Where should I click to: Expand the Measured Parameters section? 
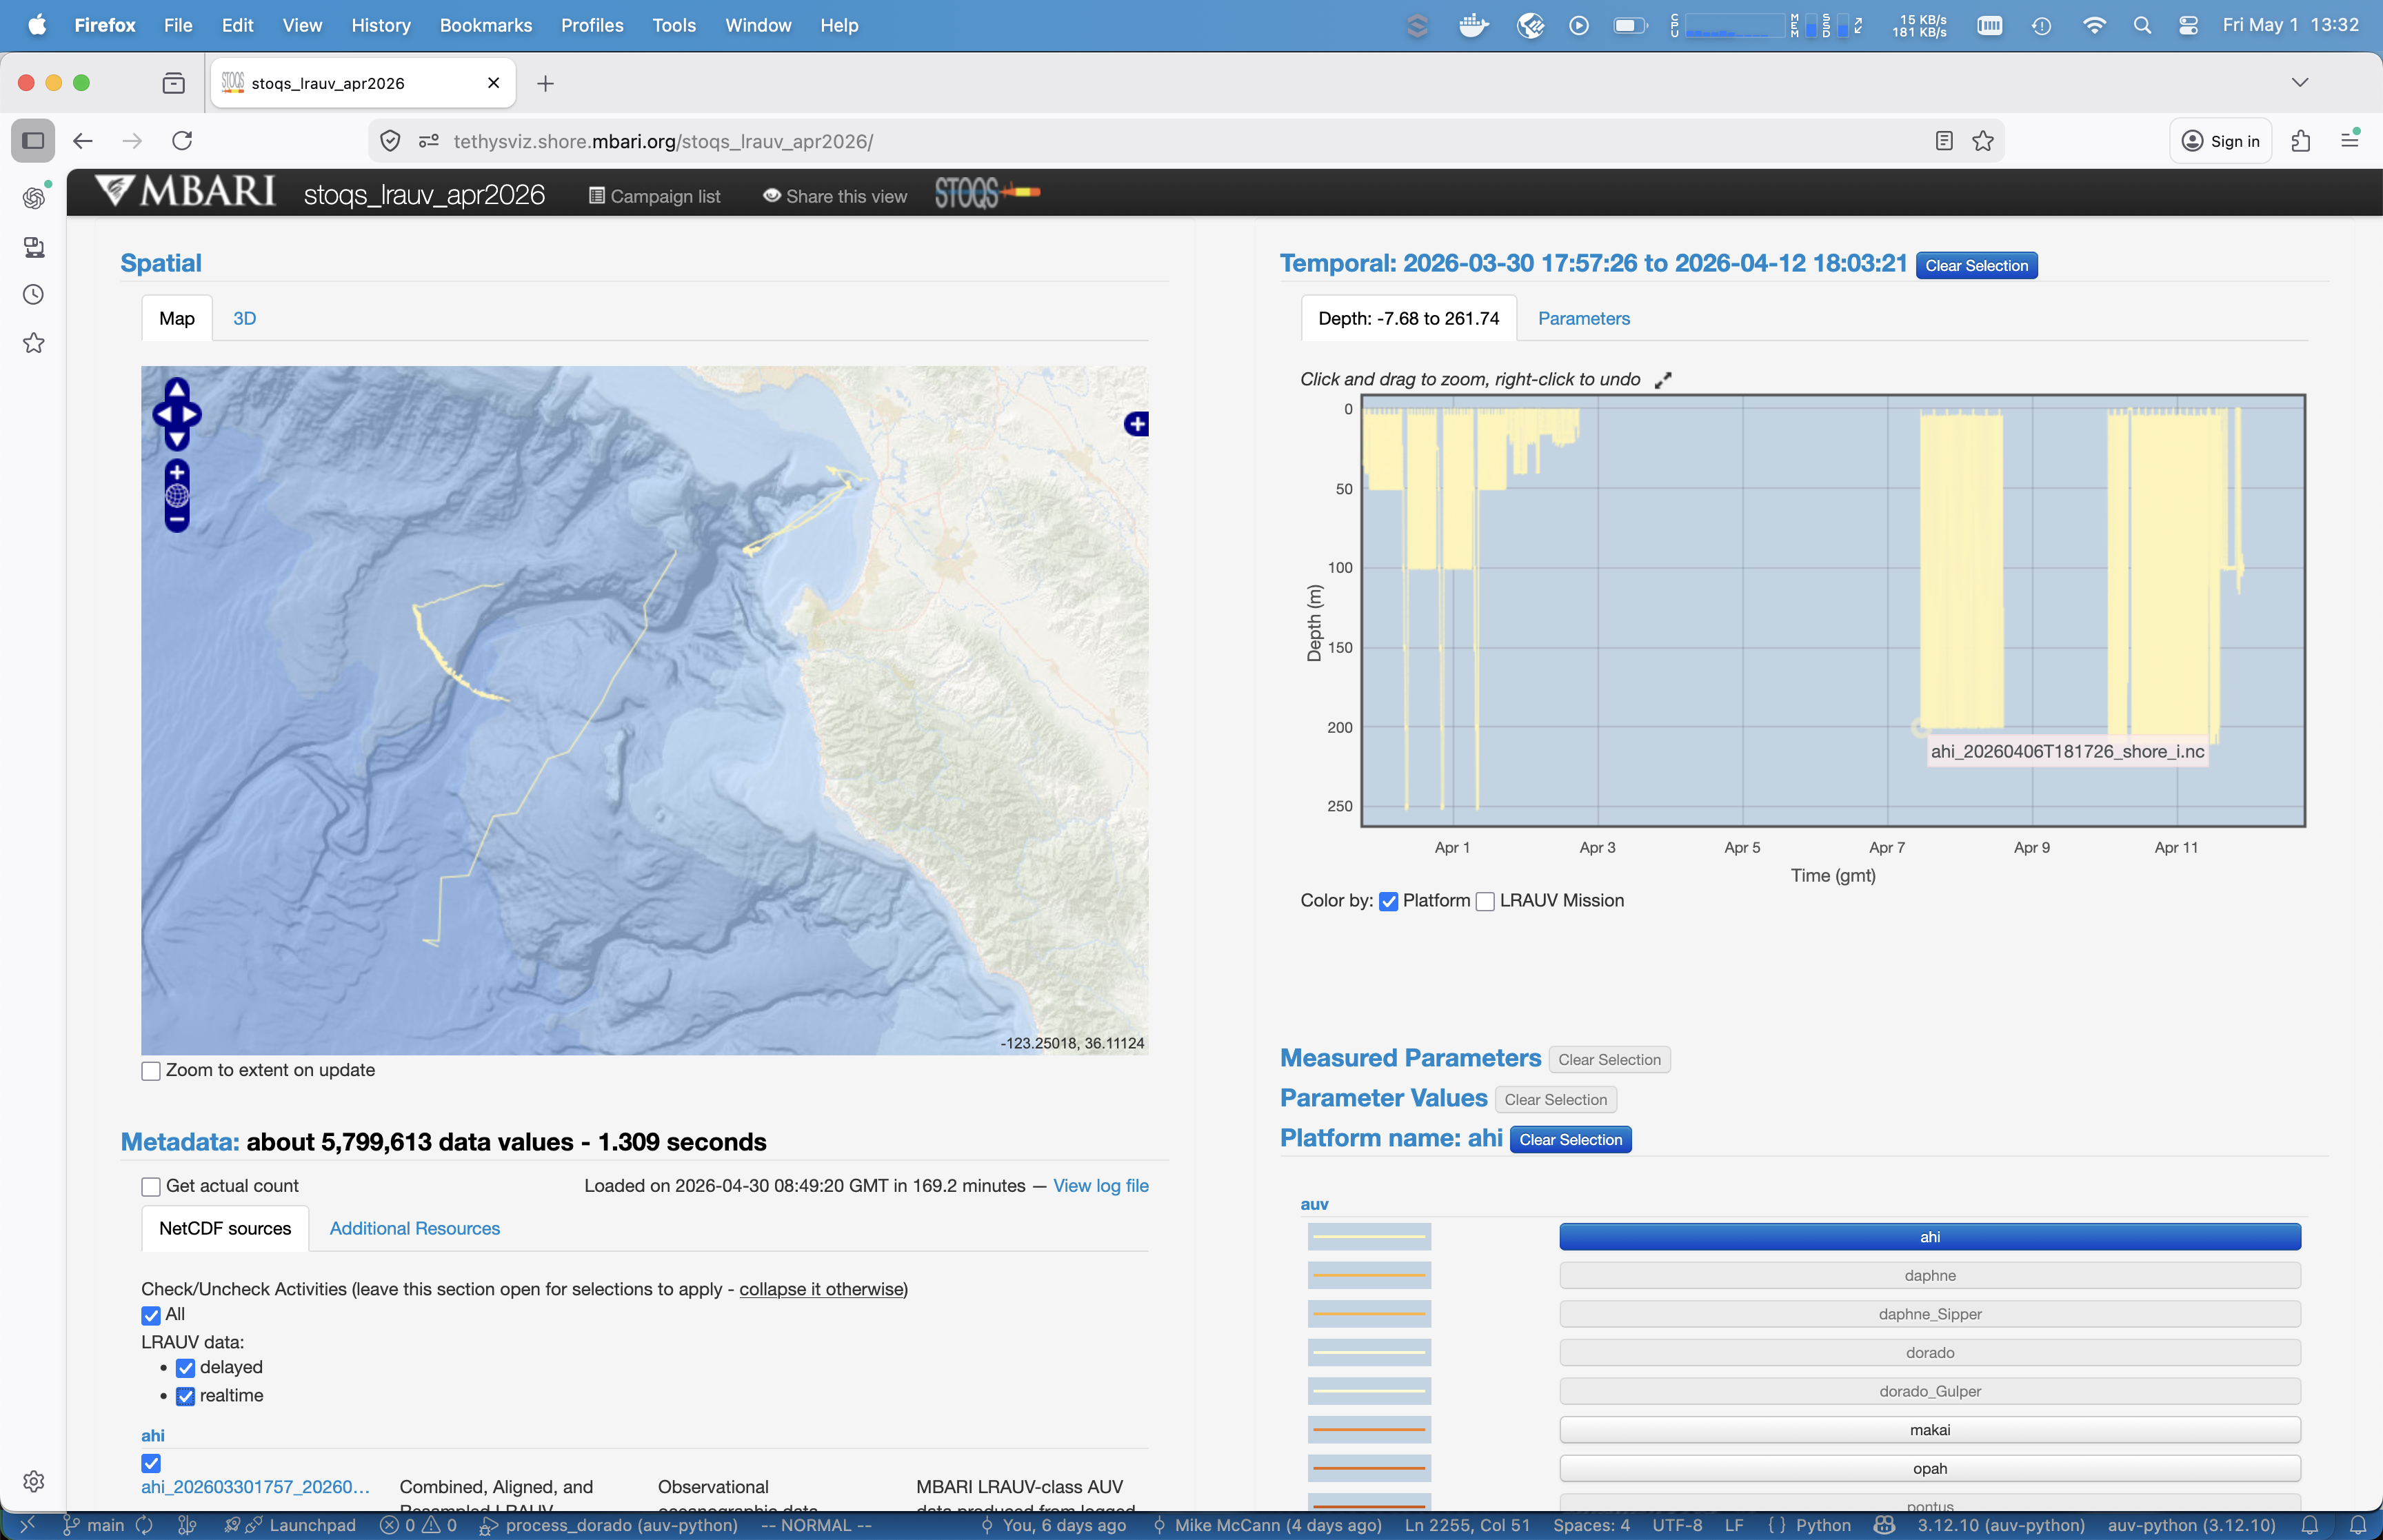click(1410, 1058)
